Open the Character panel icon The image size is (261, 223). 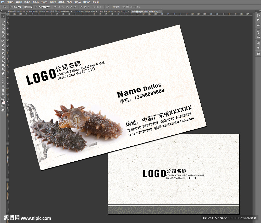pyautogui.click(x=258, y=43)
